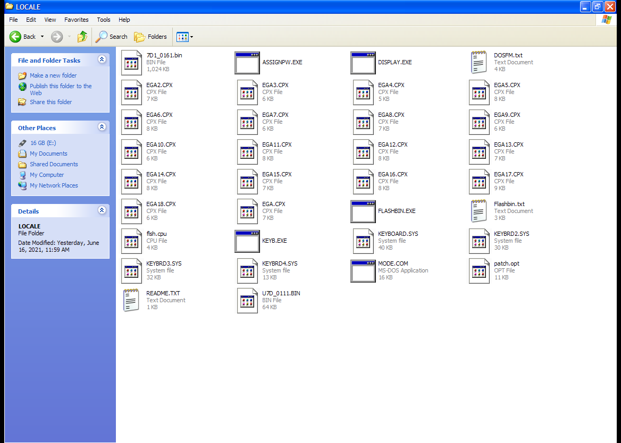Go to Shared Documents
Image resolution: width=621 pixels, height=443 pixels.
(54, 165)
